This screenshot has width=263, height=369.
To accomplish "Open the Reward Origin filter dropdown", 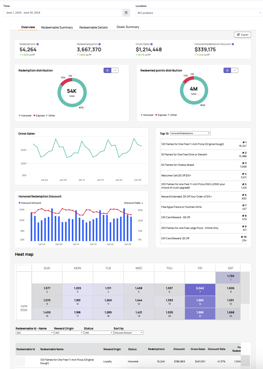I will (69, 333).
